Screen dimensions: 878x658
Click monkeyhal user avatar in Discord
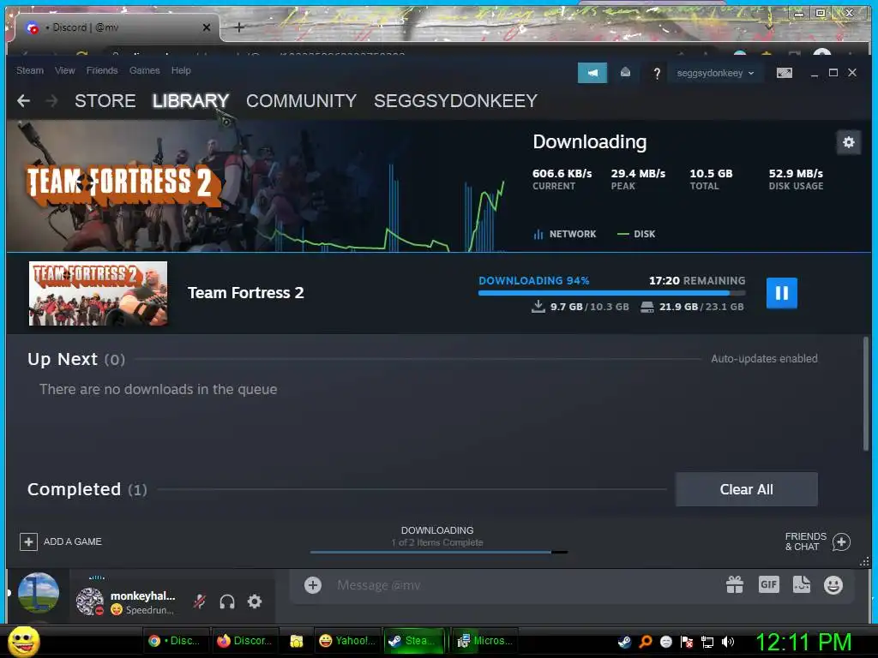90,601
